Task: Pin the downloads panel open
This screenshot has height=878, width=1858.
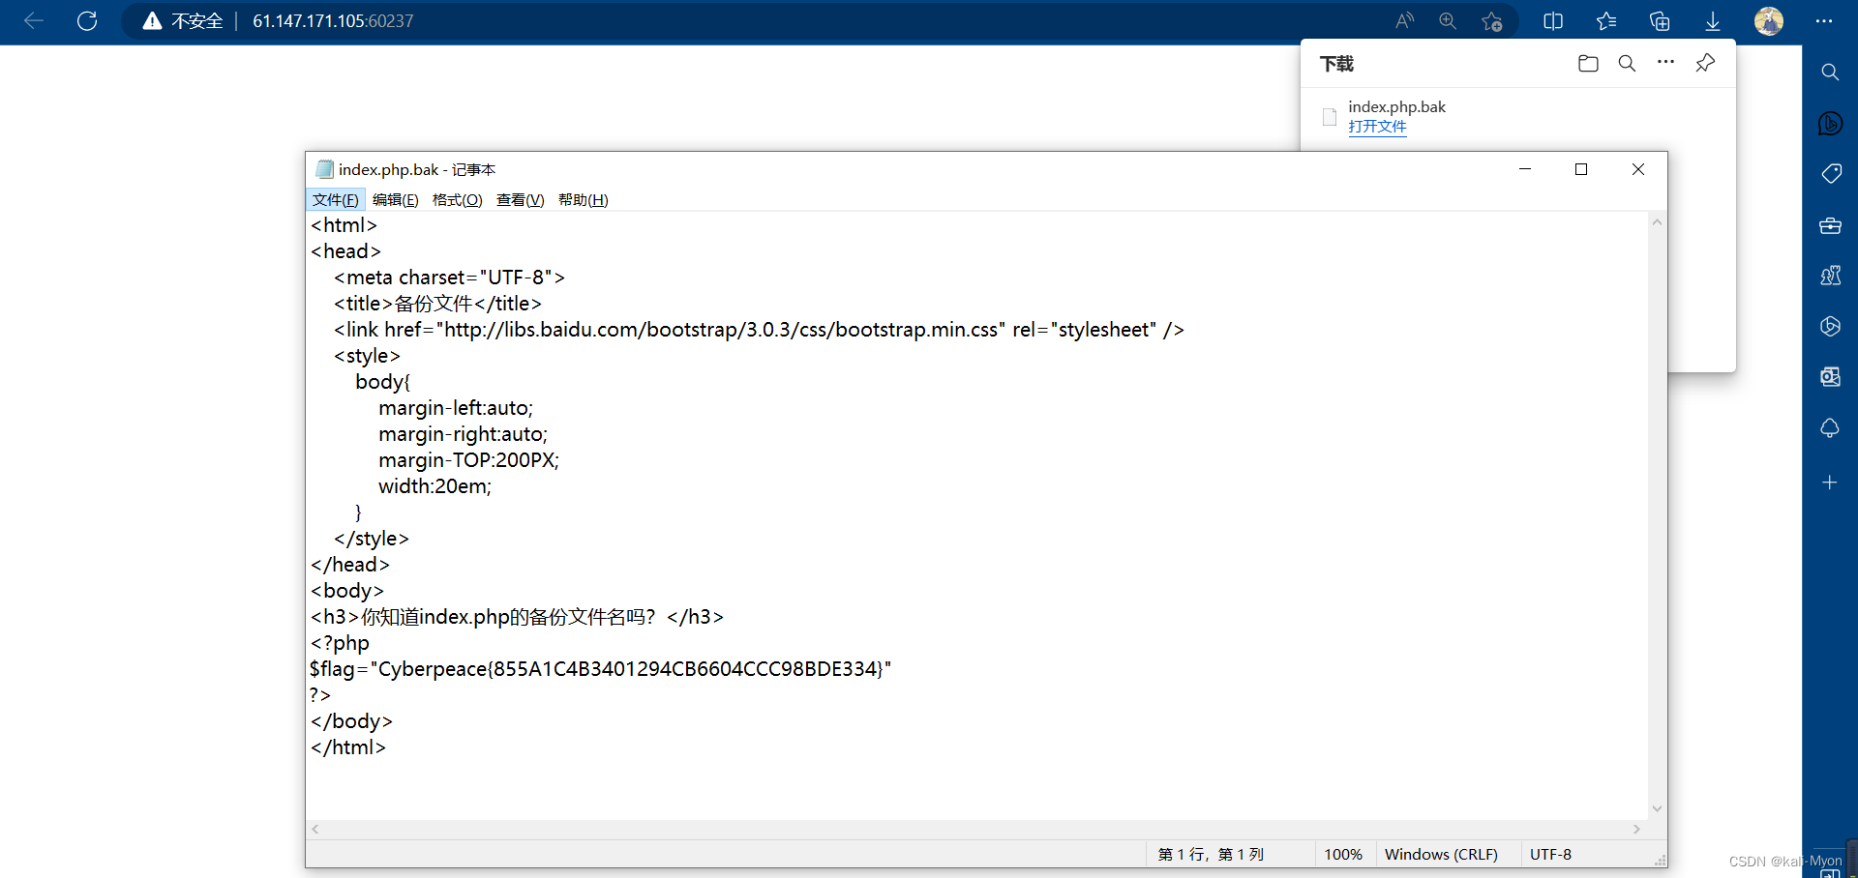Action: [x=1705, y=63]
